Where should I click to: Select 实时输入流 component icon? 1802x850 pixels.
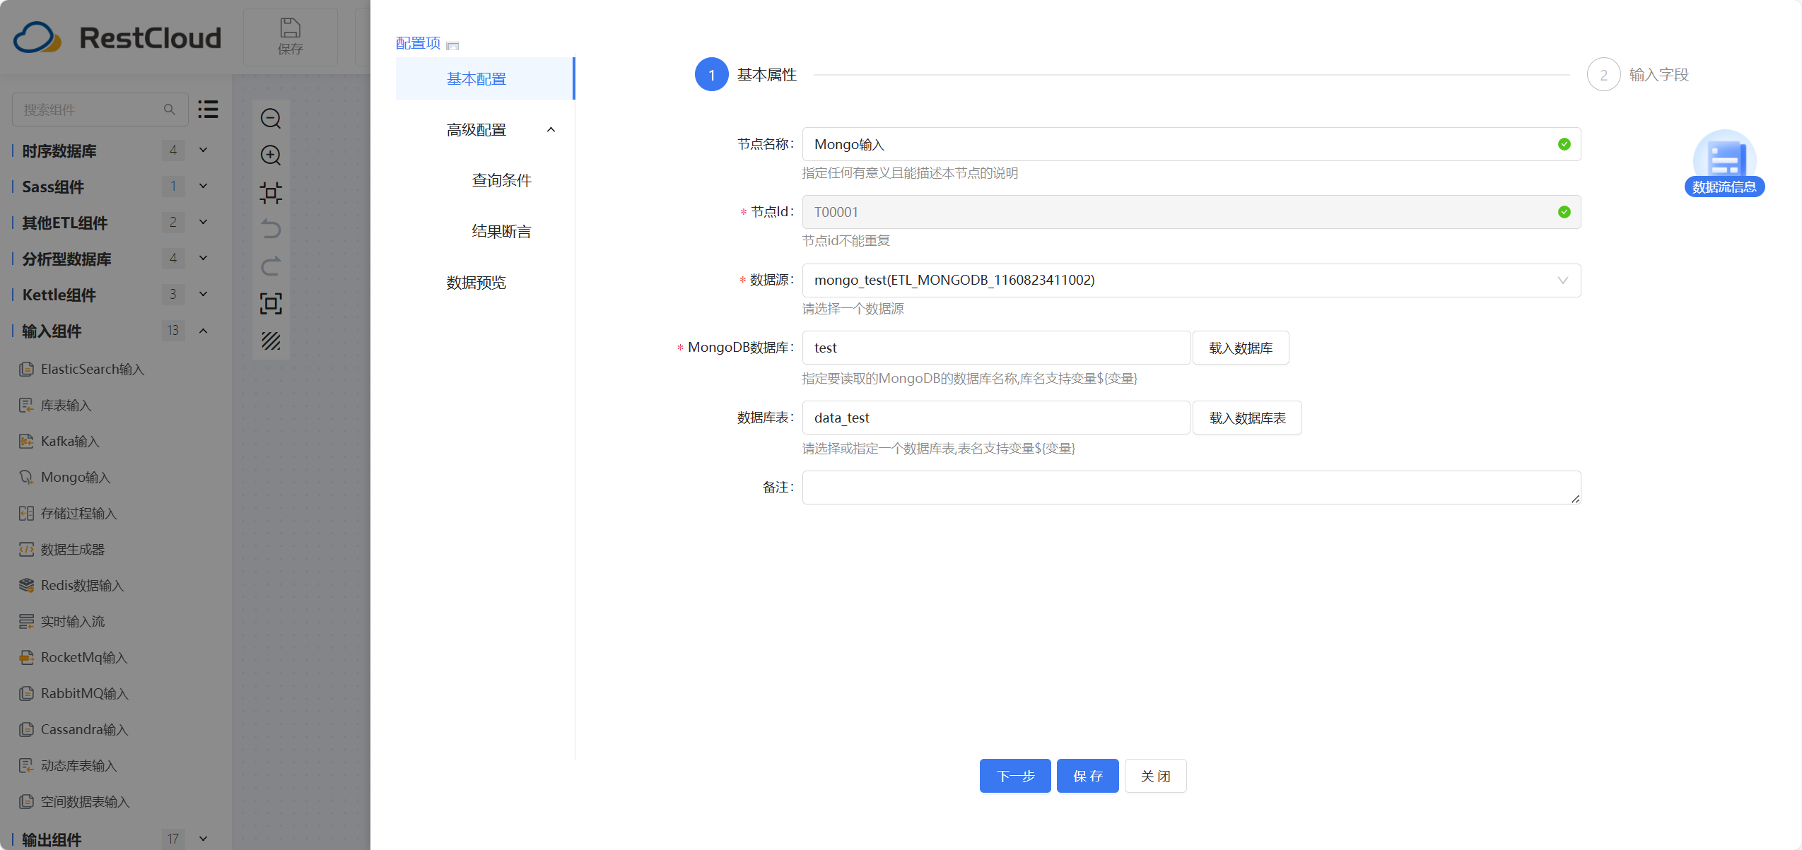(26, 621)
